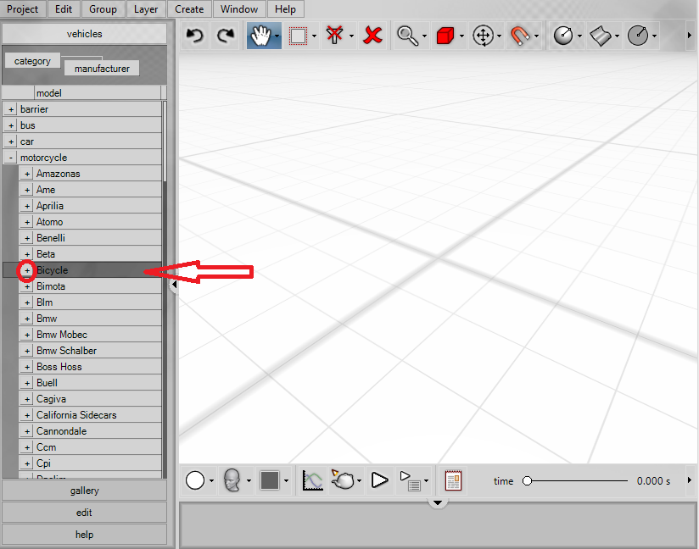
Task: Select the Boss Hoss row
Action: pos(90,367)
